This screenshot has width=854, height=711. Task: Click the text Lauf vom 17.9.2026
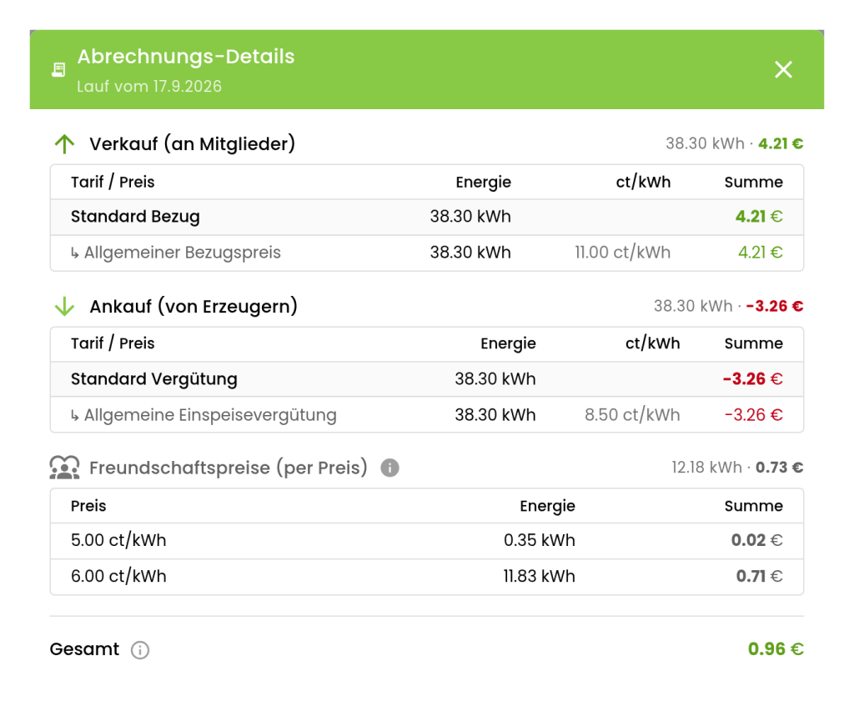click(149, 87)
